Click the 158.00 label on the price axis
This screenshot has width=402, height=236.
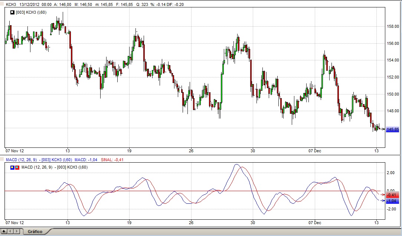click(393, 27)
